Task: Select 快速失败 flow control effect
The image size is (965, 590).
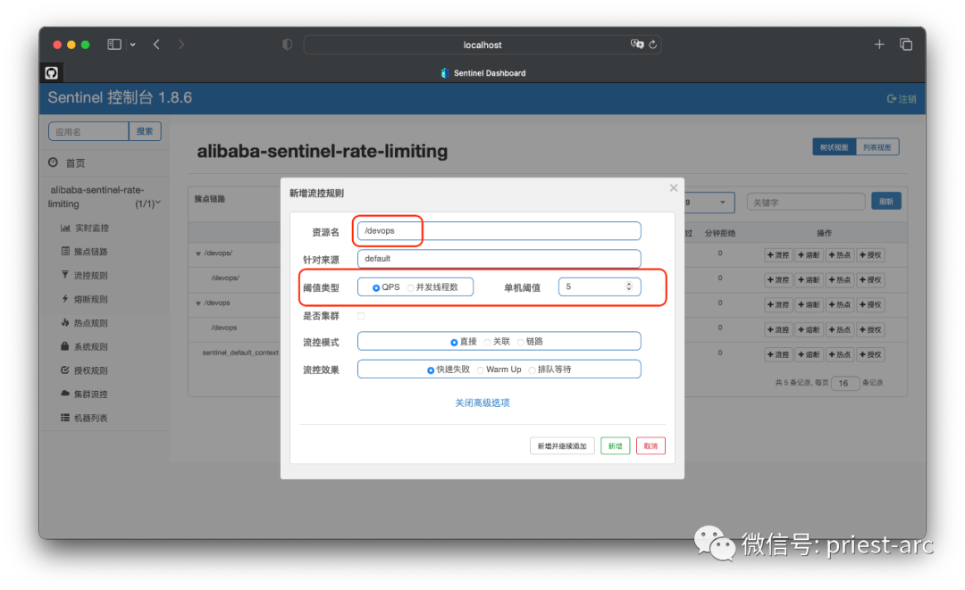Action: coord(431,370)
